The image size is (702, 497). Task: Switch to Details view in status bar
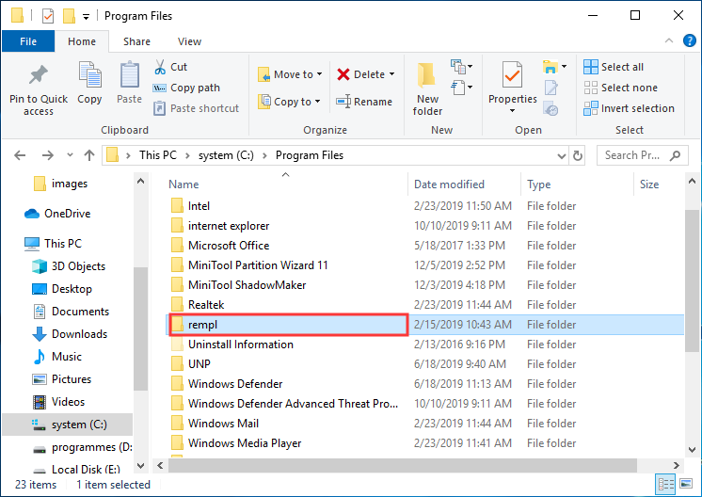coord(665,485)
